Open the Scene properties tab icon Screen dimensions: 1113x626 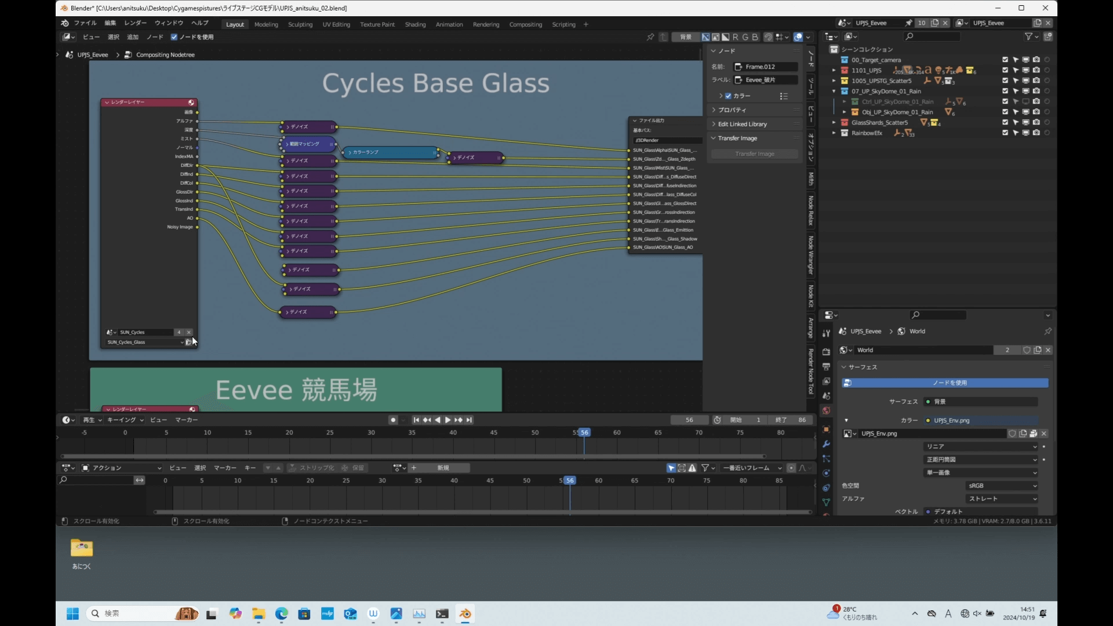(x=826, y=396)
